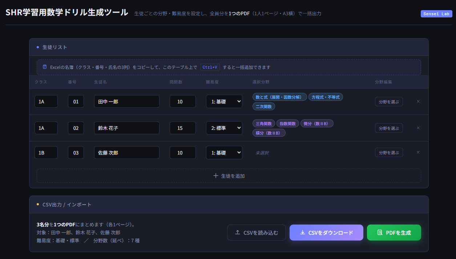The image size is (456, 259).
Task: Select the 三角関数 topic chip
Action: 264,124
